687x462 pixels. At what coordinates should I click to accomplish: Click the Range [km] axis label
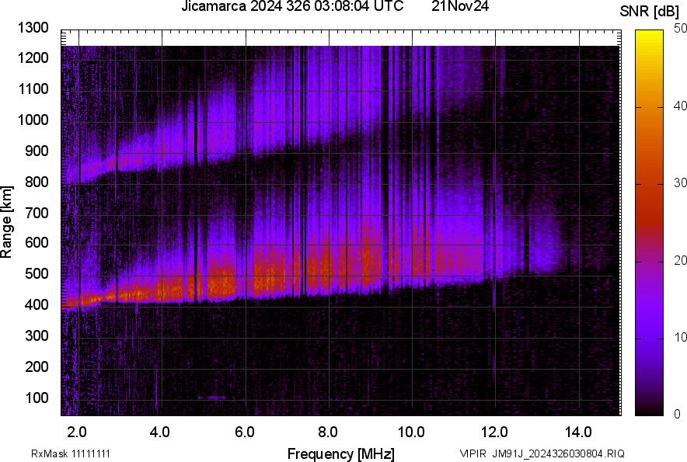point(7,222)
